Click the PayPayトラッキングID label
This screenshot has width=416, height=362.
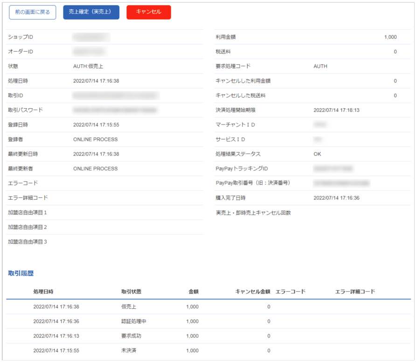[x=242, y=168]
